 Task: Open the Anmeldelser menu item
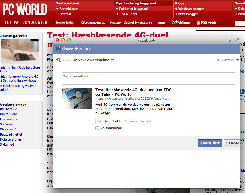click(69, 9)
